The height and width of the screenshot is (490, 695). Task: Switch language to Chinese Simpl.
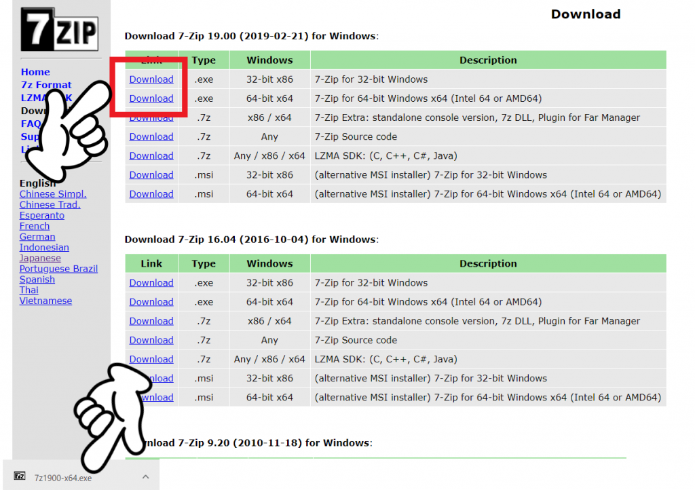[53, 194]
